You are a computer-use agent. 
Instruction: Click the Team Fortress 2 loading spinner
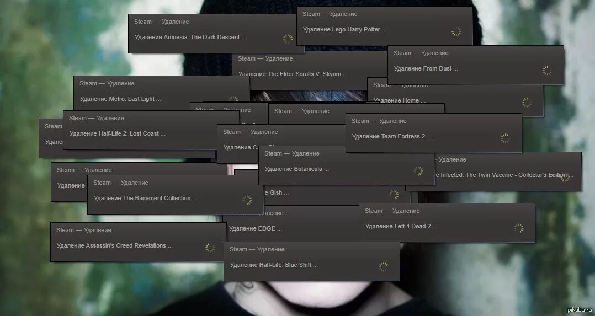coord(505,138)
